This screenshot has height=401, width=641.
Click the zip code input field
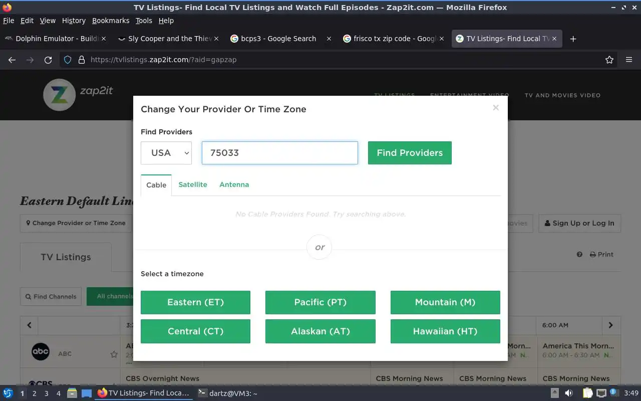[x=280, y=153]
